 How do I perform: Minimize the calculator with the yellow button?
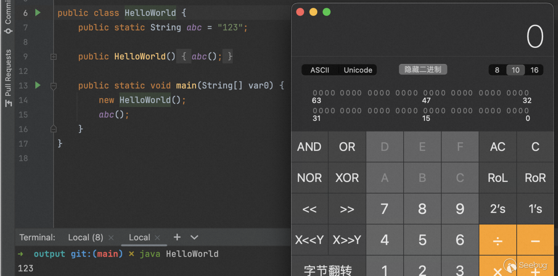pos(313,12)
